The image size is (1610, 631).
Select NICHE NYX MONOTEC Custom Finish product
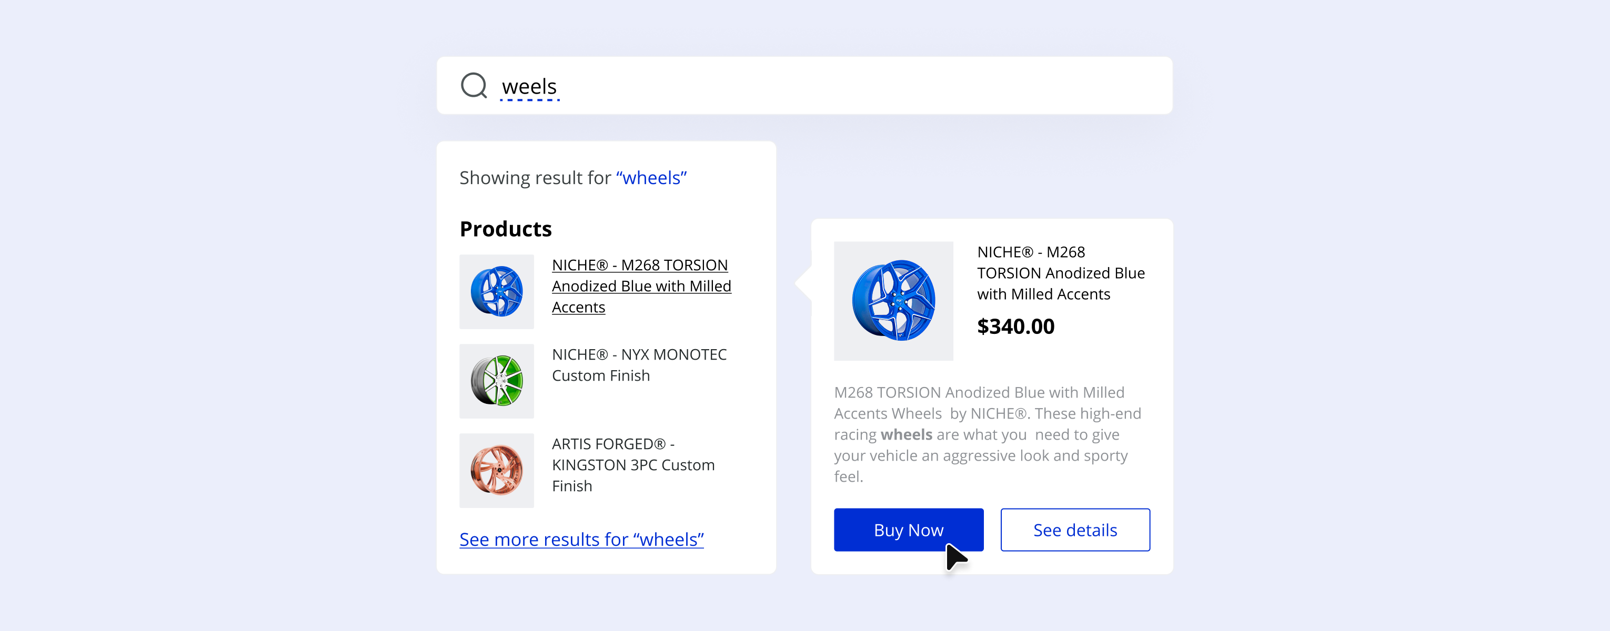(639, 365)
